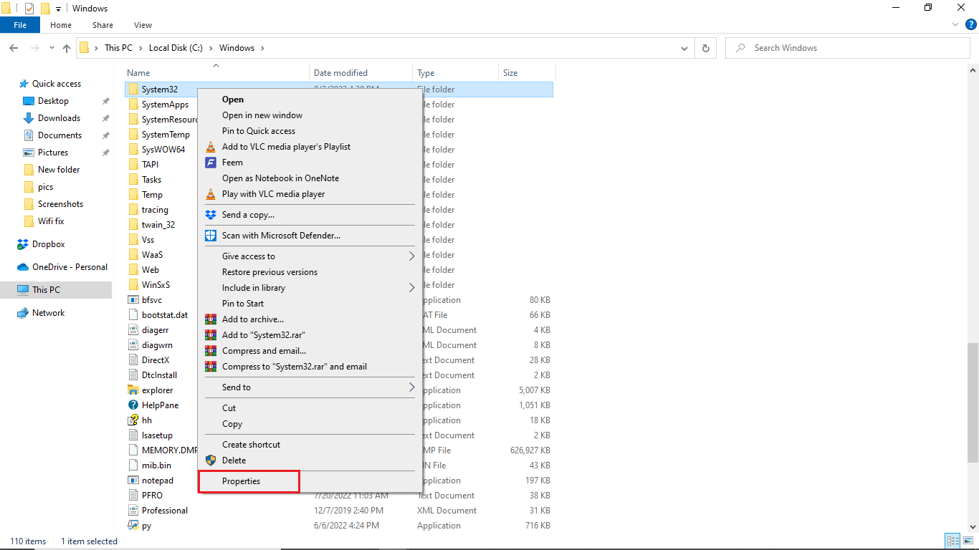Viewport: 979px width, 550px height.
Task: Switch to Details view icon in status bar
Action: (x=953, y=541)
